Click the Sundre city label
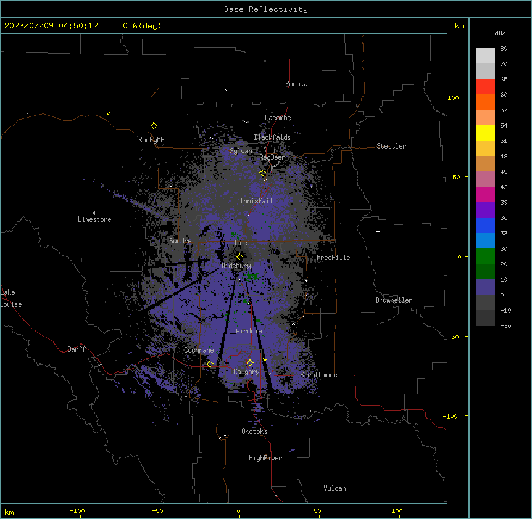 pyautogui.click(x=180, y=241)
